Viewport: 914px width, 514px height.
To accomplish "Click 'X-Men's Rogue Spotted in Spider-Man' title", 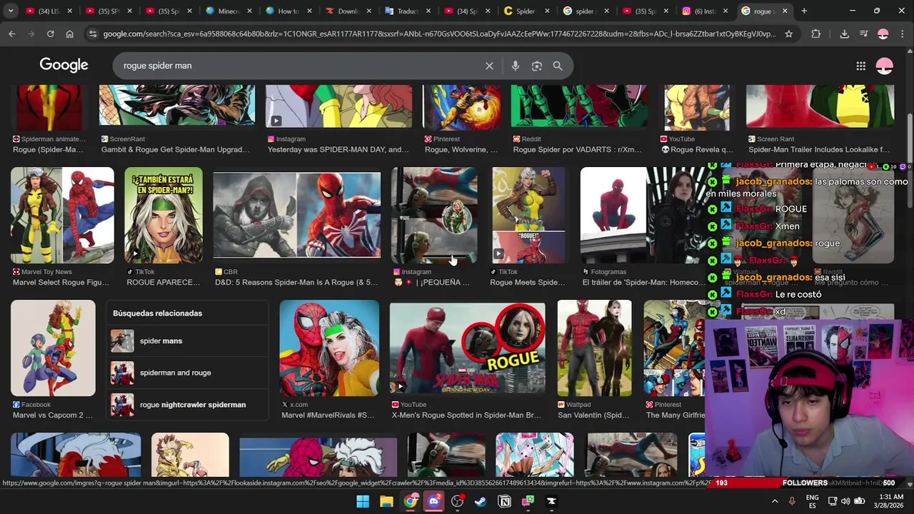I will click(466, 415).
